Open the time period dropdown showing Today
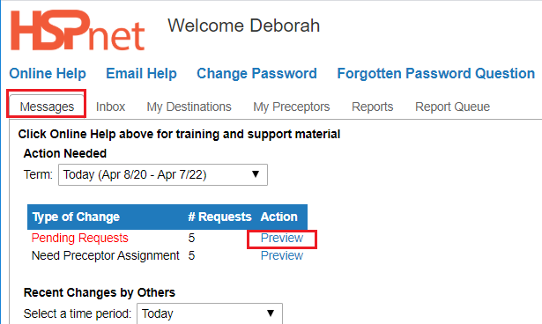Image resolution: width=542 pixels, height=324 pixels. click(x=210, y=313)
